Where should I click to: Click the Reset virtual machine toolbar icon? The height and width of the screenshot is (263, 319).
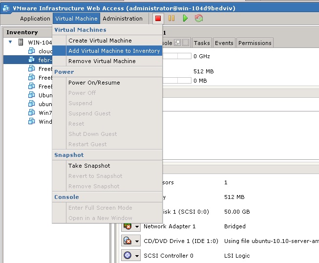pos(199,18)
